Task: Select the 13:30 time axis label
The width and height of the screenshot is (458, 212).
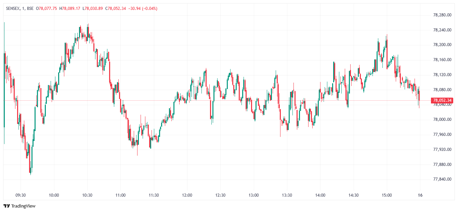Action: pos(287,195)
